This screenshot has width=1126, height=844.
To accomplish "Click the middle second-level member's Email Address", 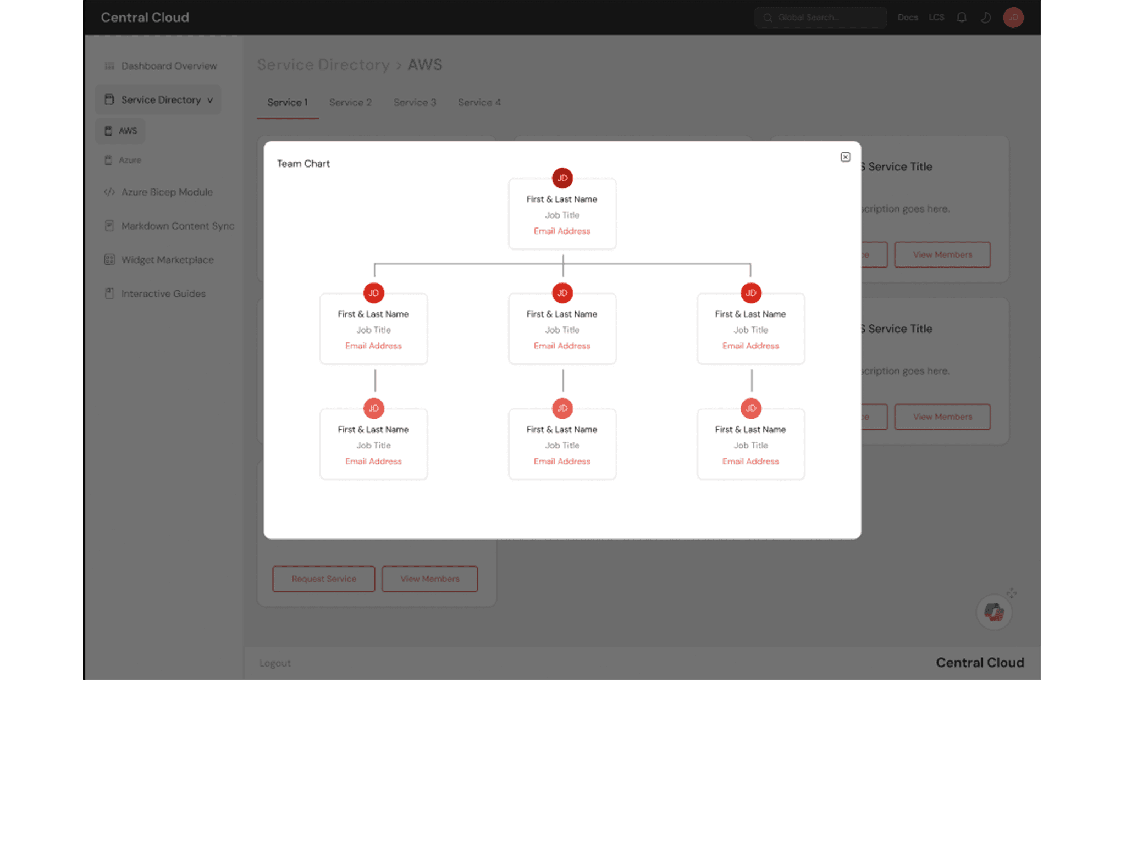I will (x=562, y=346).
